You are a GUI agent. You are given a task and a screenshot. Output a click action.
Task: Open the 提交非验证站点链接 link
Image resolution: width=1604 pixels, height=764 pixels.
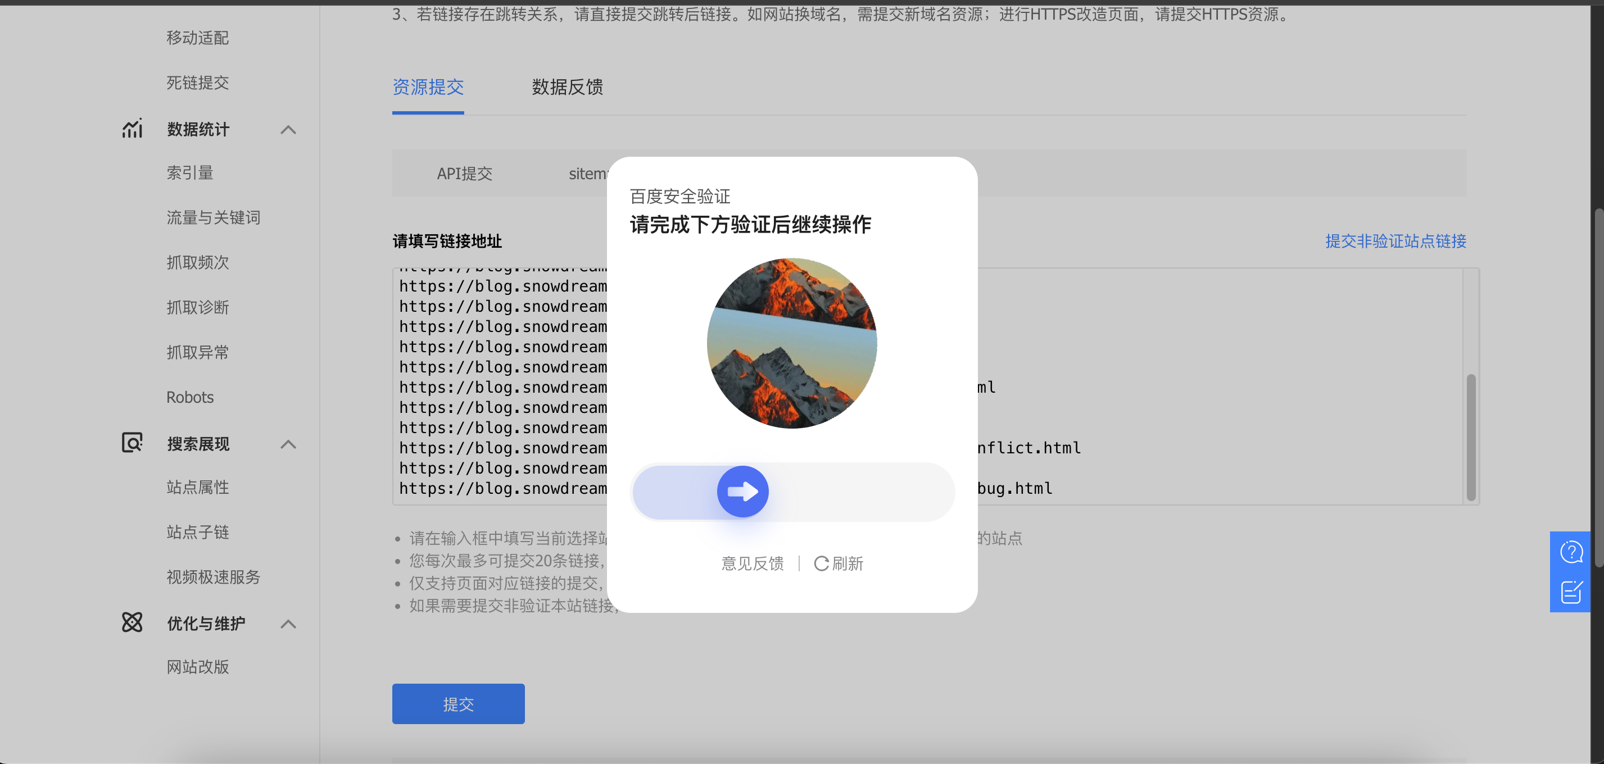[x=1395, y=242]
